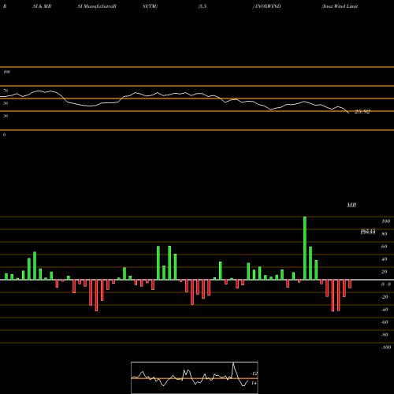Click the MR axis label -60
This screenshot has width=394, height=394.
385,322
